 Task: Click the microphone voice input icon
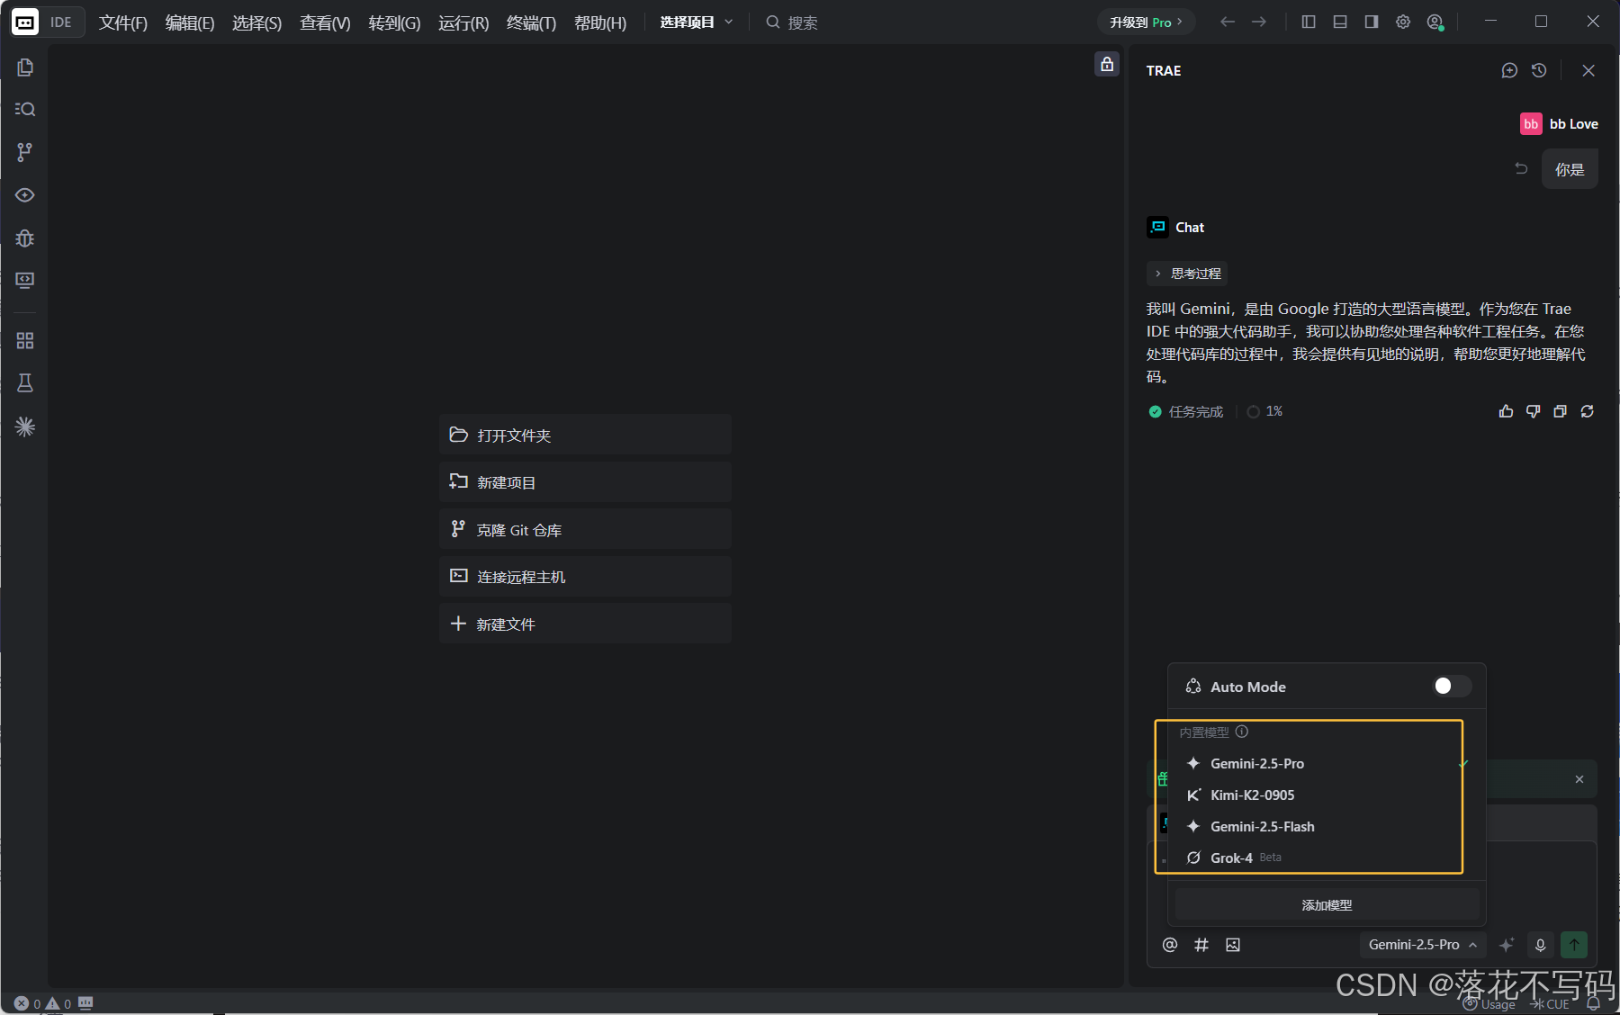(x=1540, y=945)
